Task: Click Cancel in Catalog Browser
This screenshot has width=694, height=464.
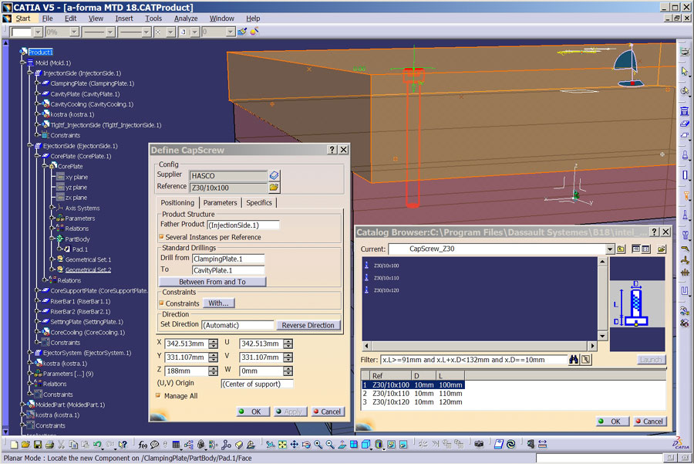Action: pyautogui.click(x=649, y=421)
